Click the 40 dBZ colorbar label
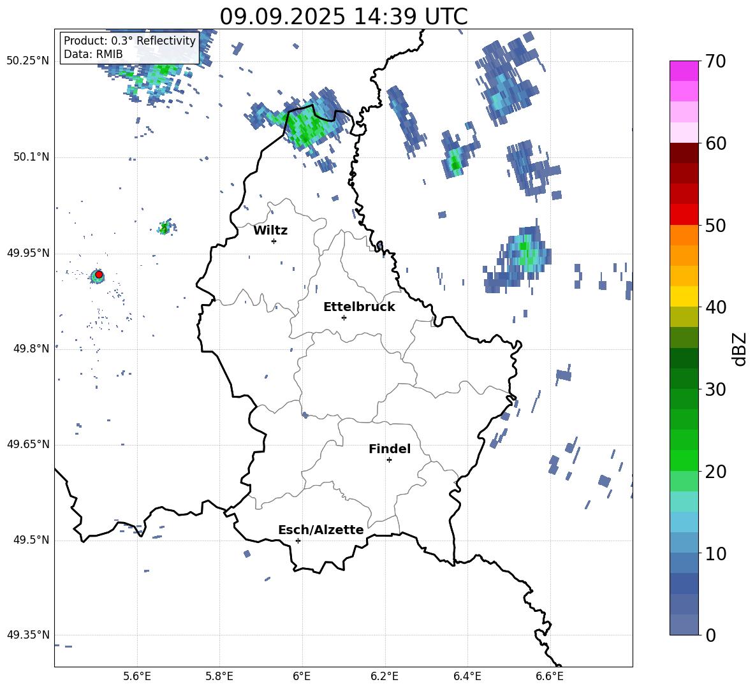755x689 pixels. click(x=715, y=307)
